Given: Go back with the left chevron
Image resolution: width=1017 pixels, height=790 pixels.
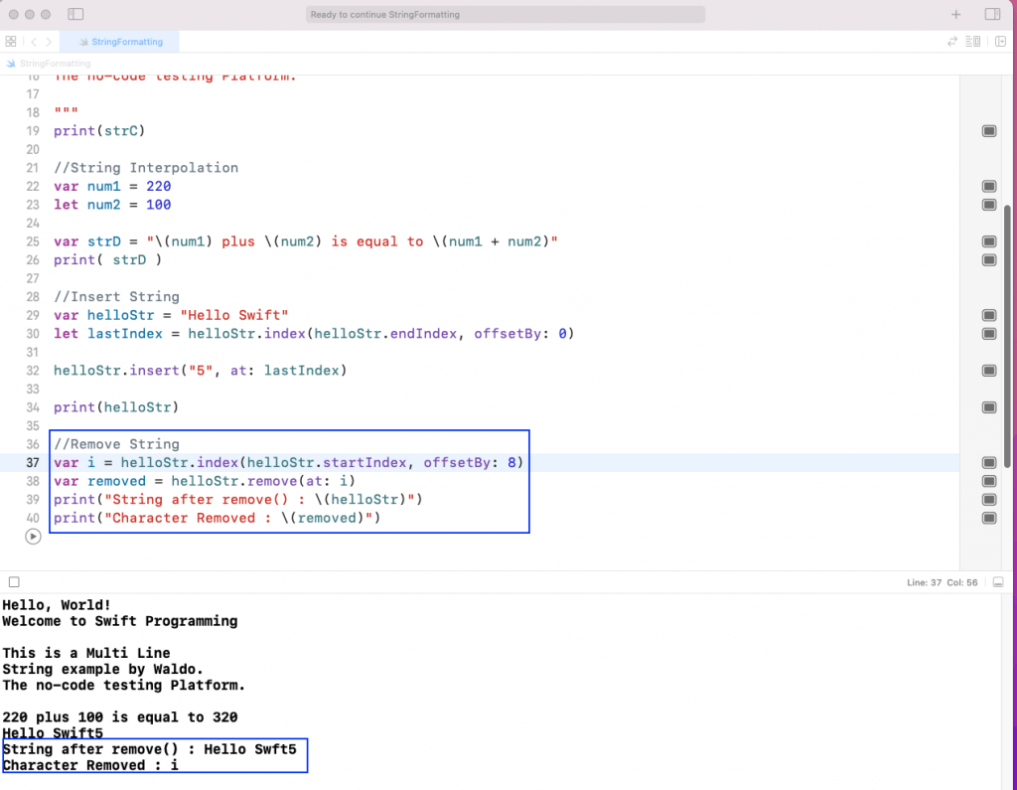Looking at the screenshot, I should [33, 42].
